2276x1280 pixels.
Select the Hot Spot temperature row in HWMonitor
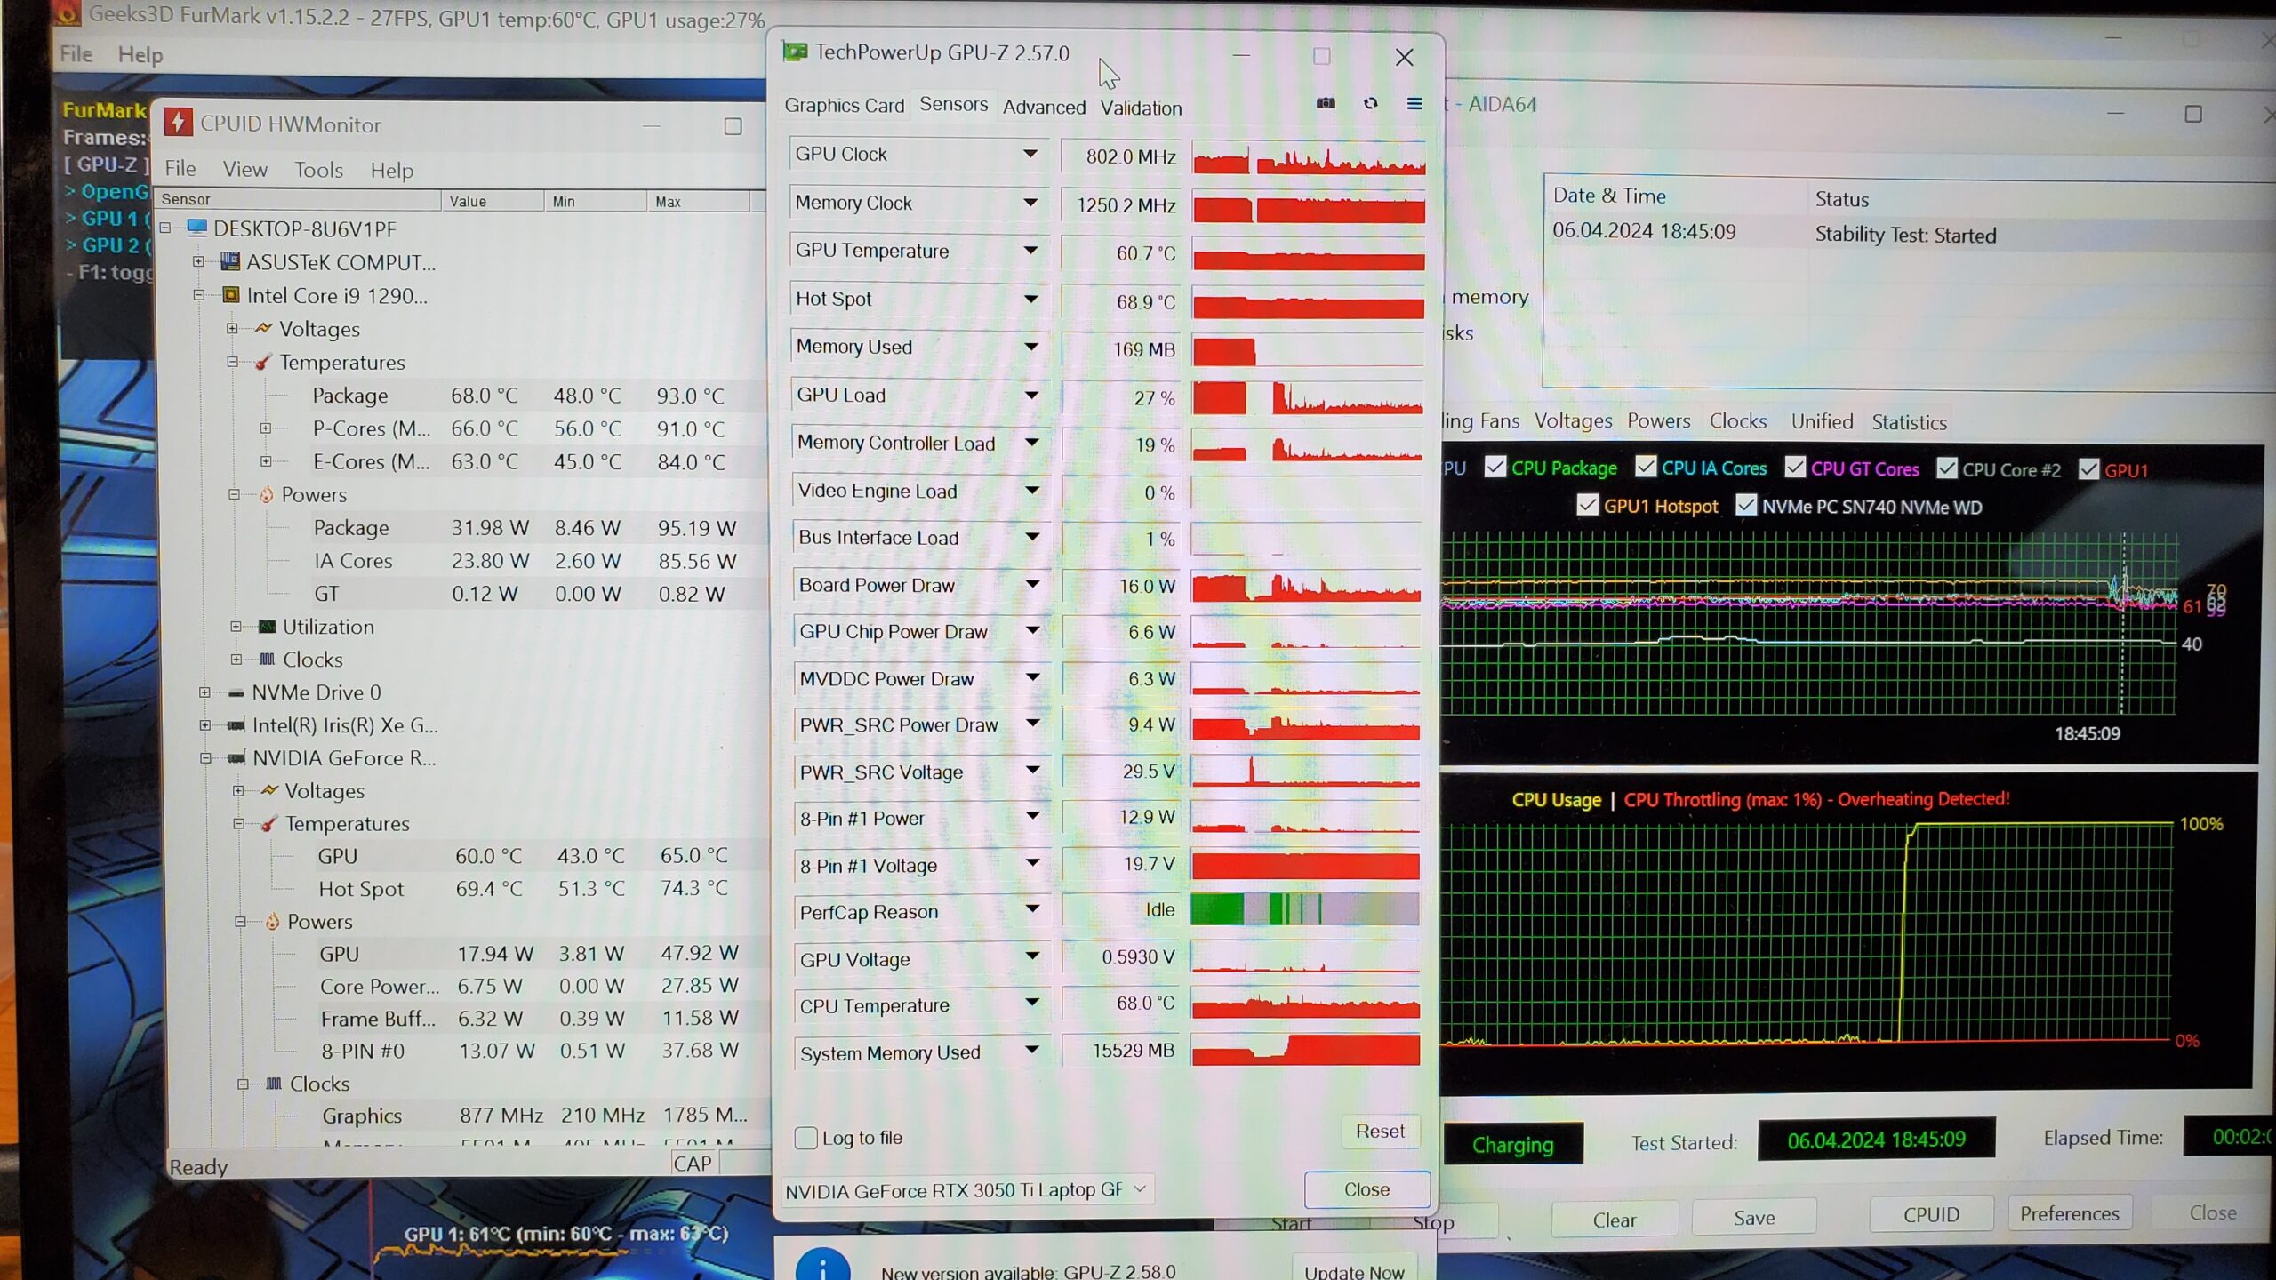click(361, 889)
